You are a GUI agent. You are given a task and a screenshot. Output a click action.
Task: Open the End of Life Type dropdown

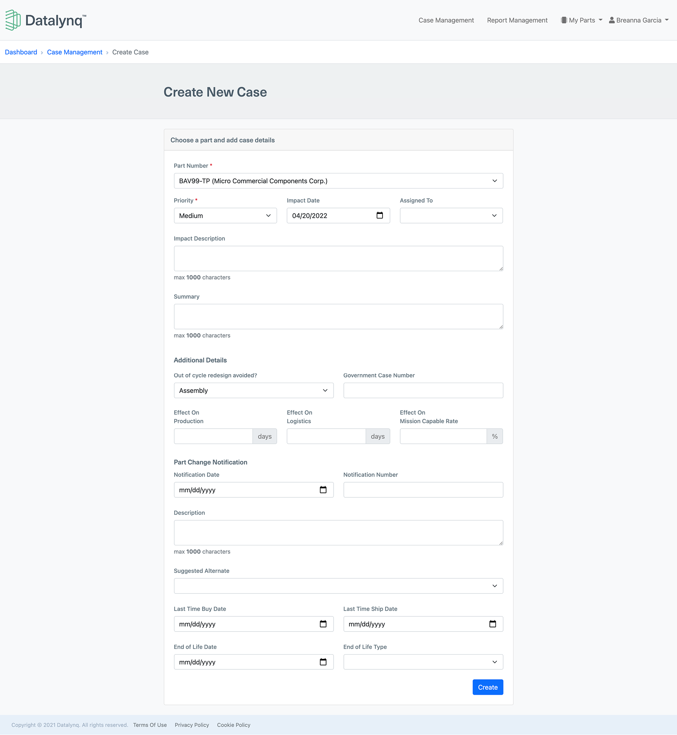coord(423,662)
